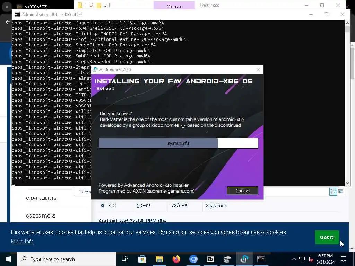Minimize the UUP -> ISO command window
The image size is (355, 266).
[x=311, y=14]
